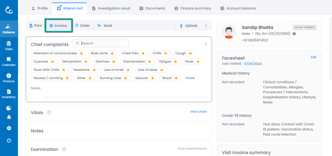The width and height of the screenshot is (332, 156).
Task: Switch to the Investigation result tab
Action: coord(111,8)
